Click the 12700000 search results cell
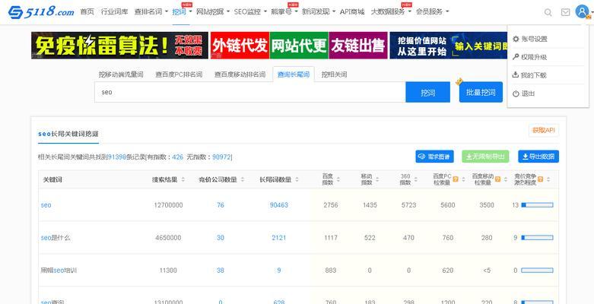Viewport: 594px width, 304px height. 168,205
